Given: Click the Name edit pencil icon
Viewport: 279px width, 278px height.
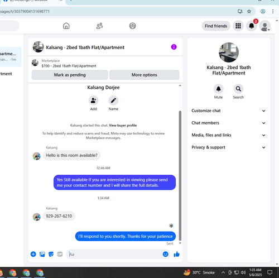Looking at the screenshot, I should (113, 100).
